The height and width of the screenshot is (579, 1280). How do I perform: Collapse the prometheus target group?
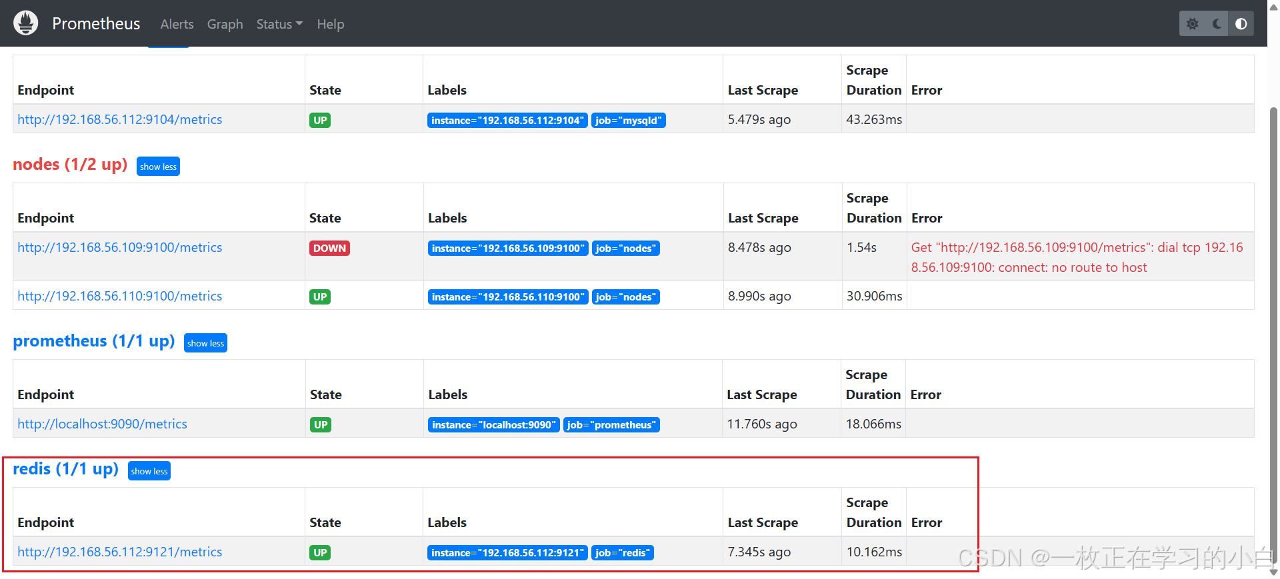[x=205, y=343]
